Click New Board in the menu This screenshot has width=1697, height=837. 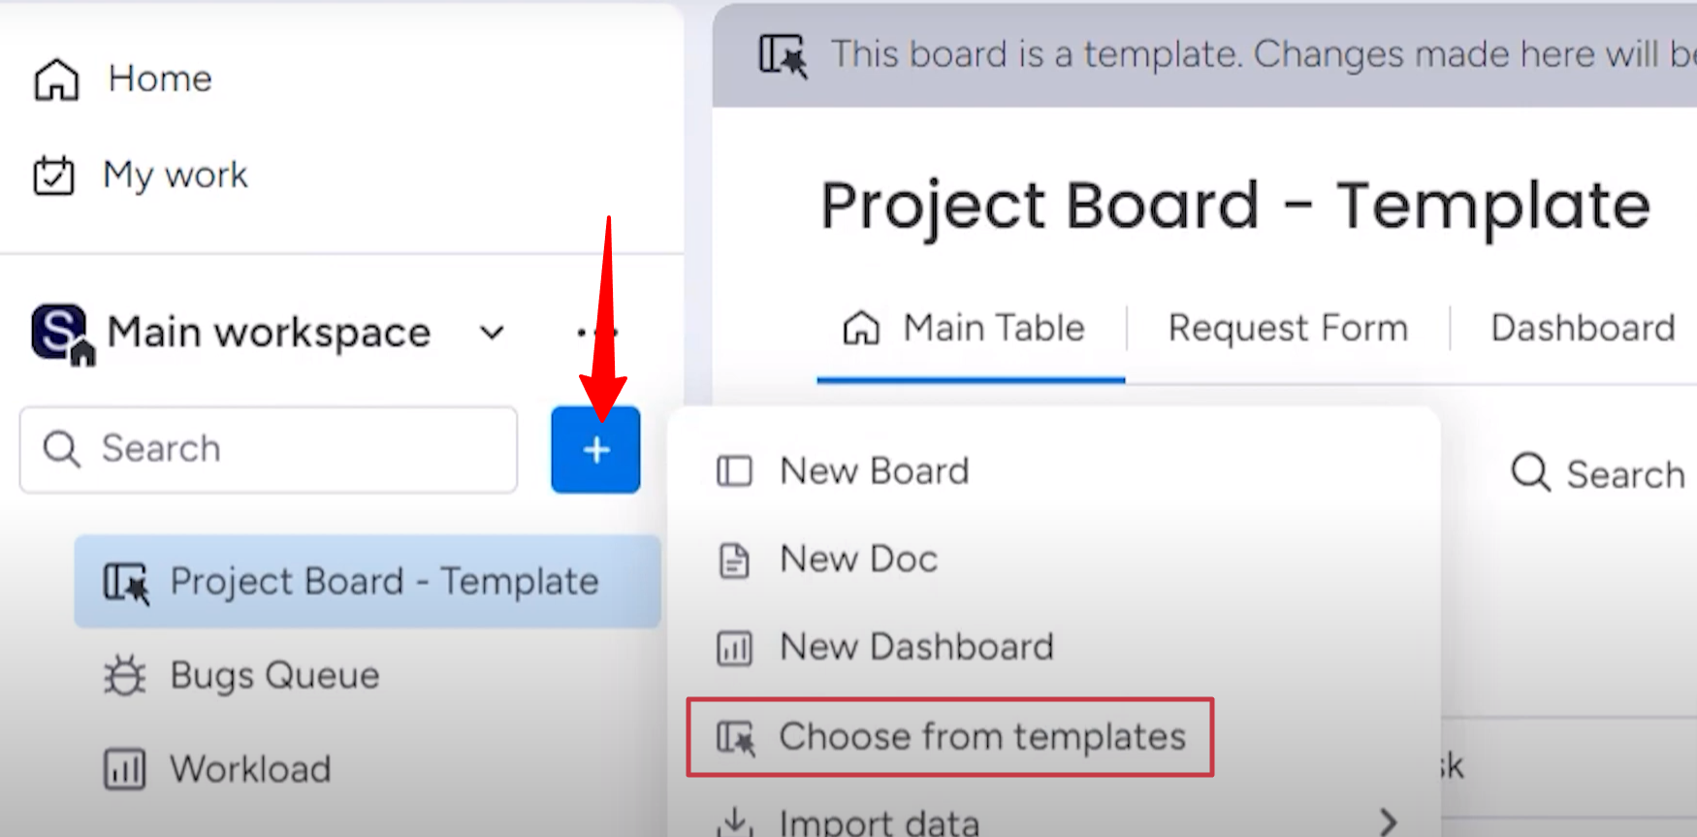point(872,471)
